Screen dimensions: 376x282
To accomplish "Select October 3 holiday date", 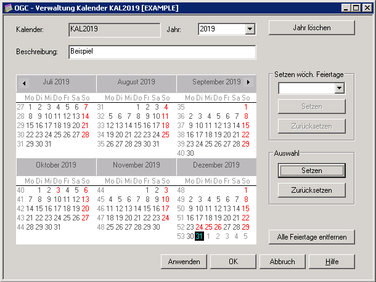I will click(x=58, y=190).
